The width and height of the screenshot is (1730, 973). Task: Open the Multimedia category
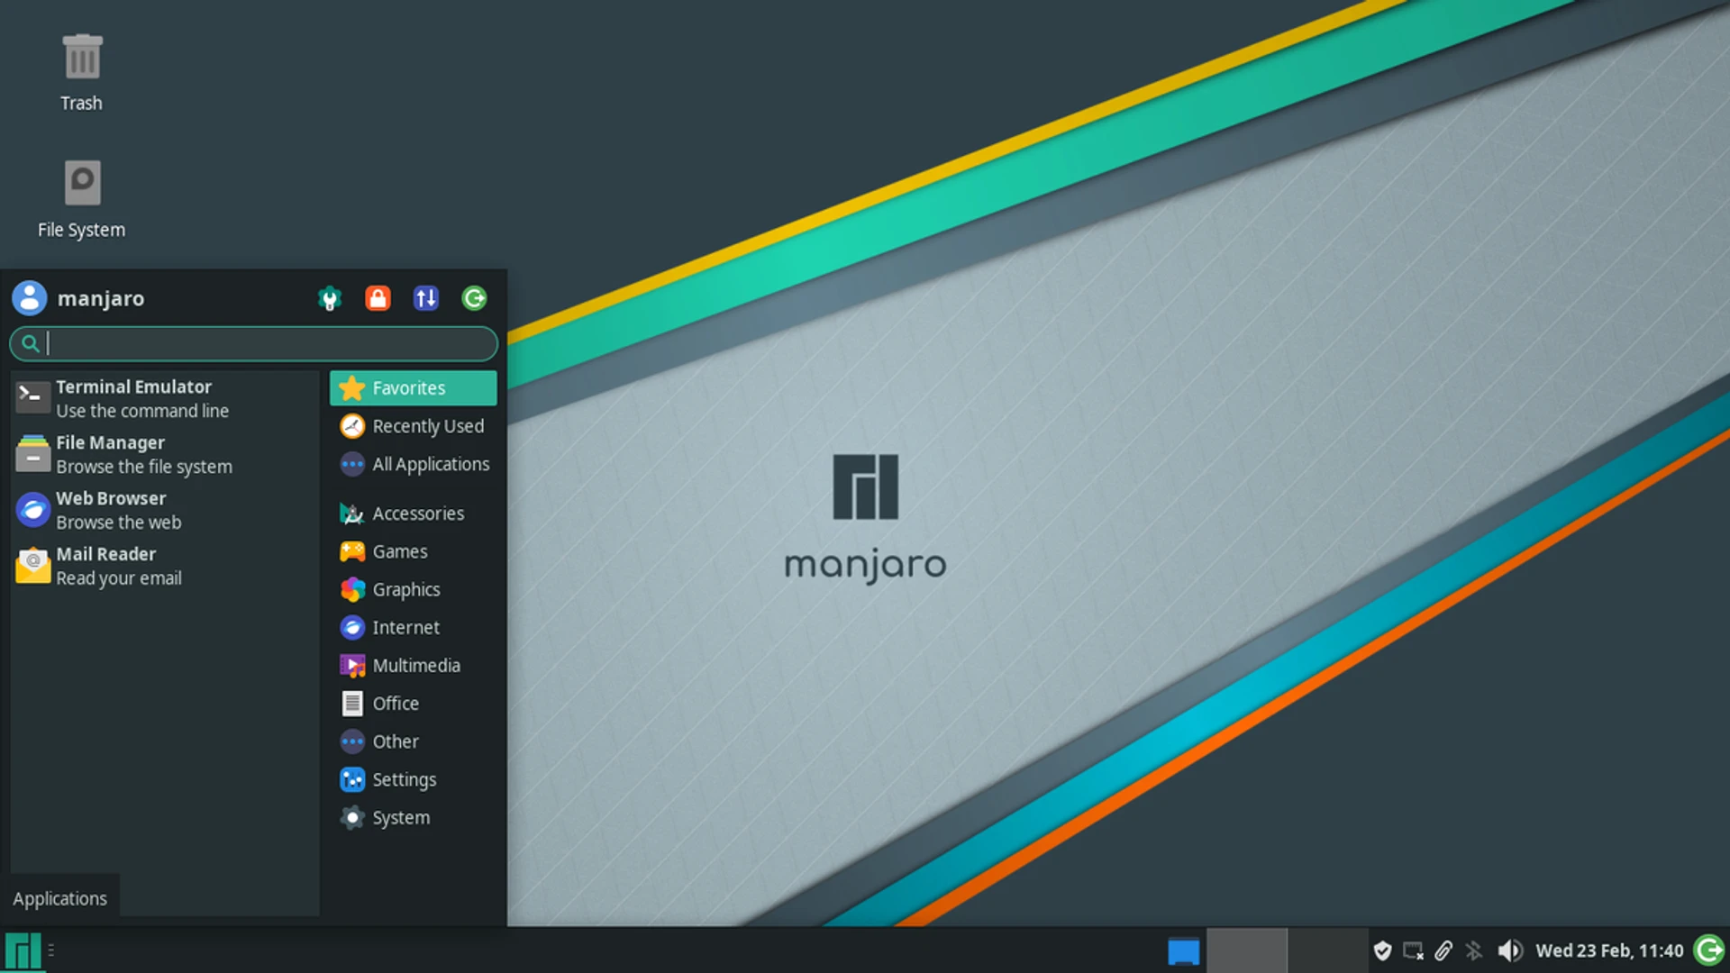pyautogui.click(x=414, y=666)
